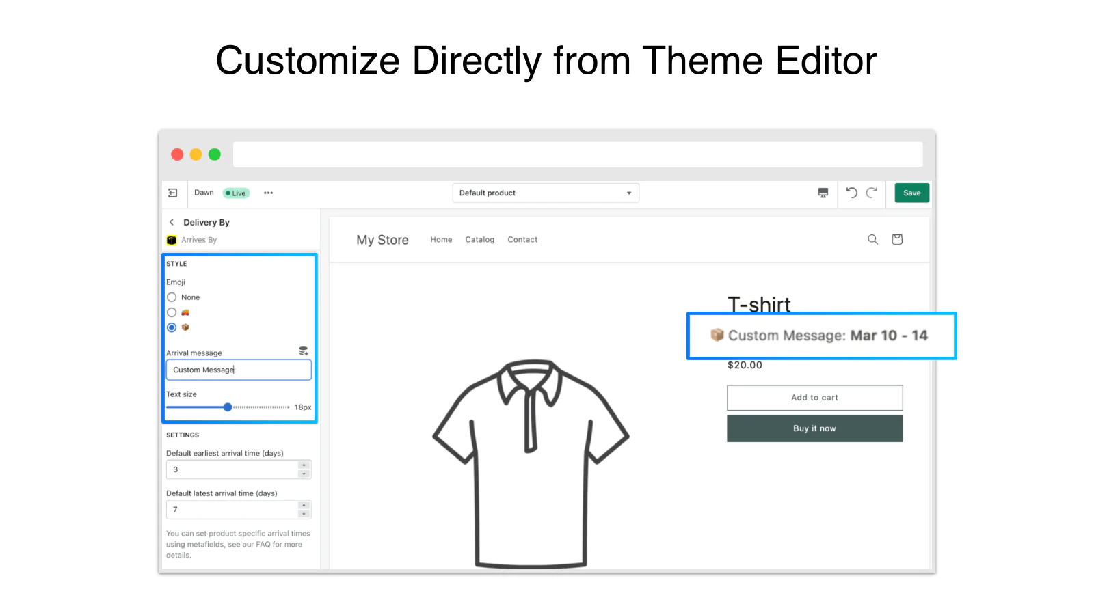
Task: Go back using the Delivery By chevron
Action: pos(172,222)
